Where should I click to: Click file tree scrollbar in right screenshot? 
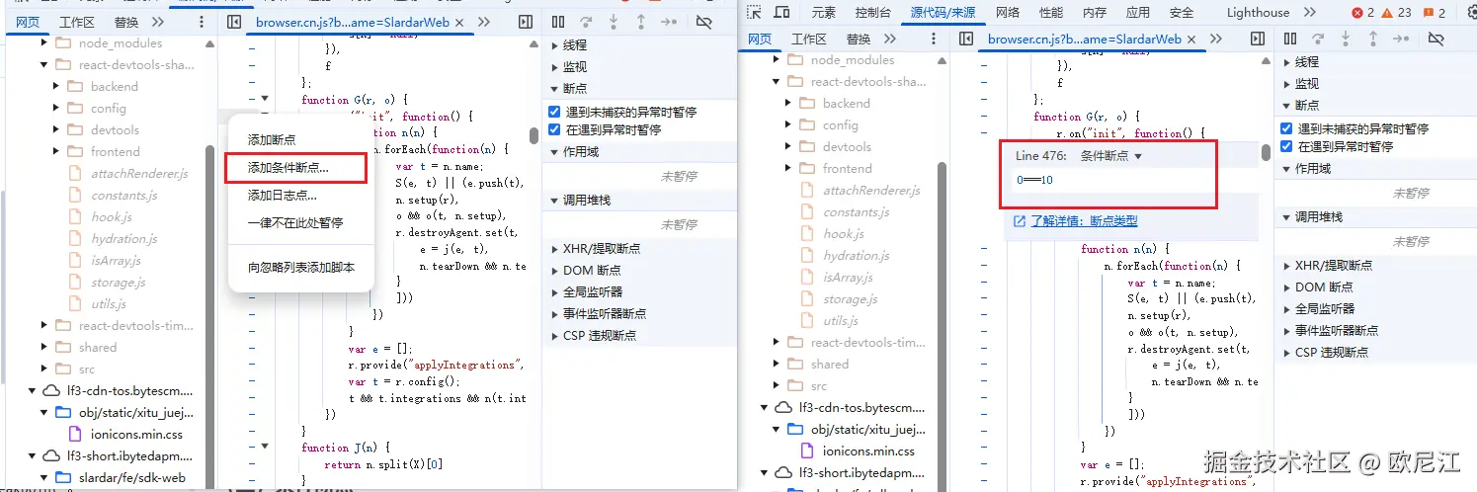(941, 327)
